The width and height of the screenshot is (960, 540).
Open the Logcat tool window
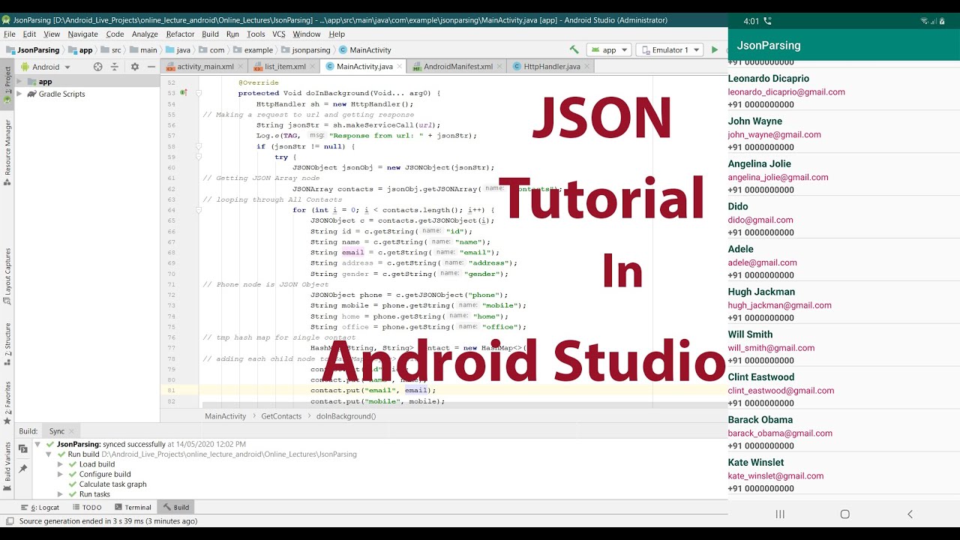pos(40,508)
